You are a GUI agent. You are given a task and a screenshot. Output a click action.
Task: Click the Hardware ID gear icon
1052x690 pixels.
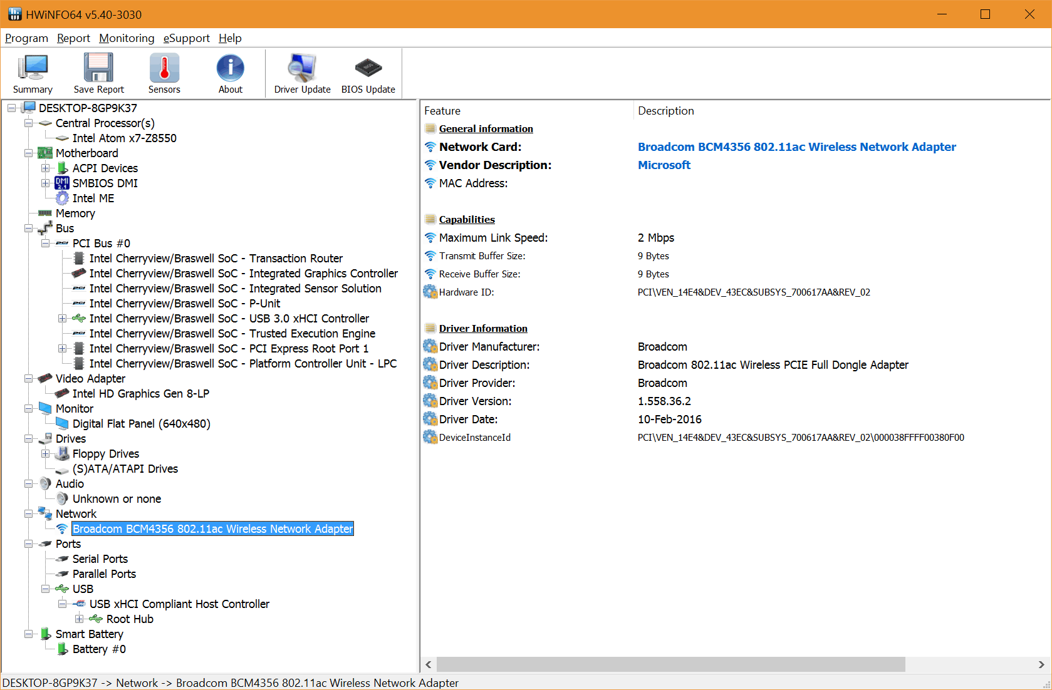[430, 292]
